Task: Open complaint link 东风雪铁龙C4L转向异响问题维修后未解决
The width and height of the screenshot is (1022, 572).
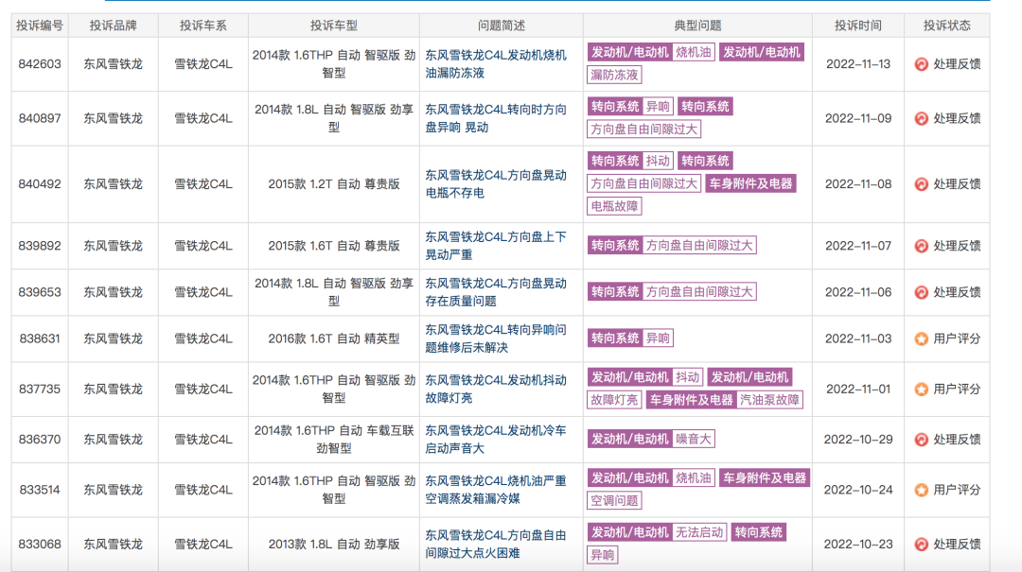Action: coord(495,338)
